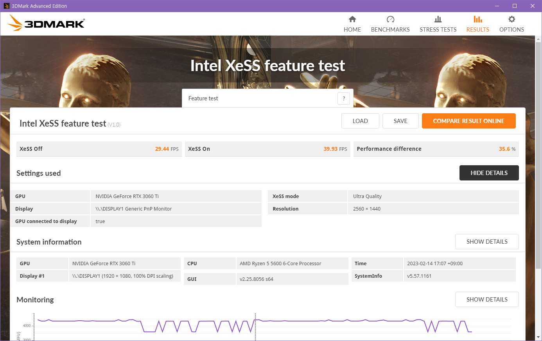Click the Intel XeSS feature test result heading
Screen dimensions: 542x341
(63, 123)
